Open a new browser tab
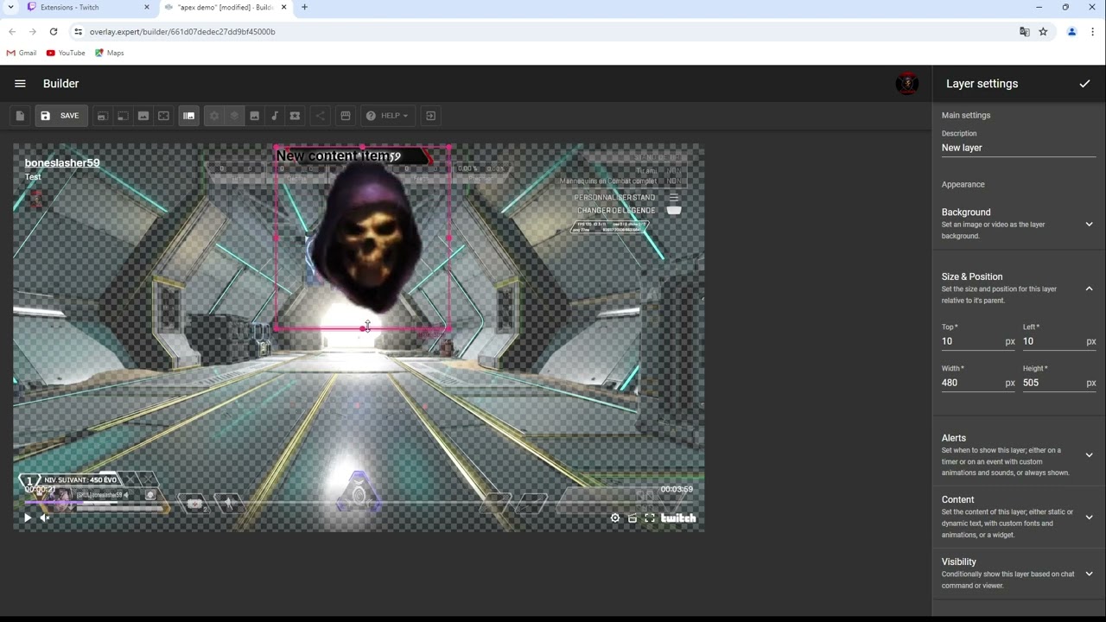This screenshot has width=1106, height=622. [304, 7]
